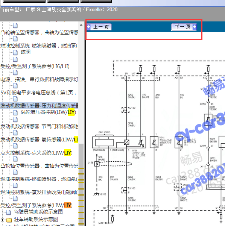Select 受控/受监测子系统参考(LI6/LJI) tree entry
225x226 pixels.
35,66
